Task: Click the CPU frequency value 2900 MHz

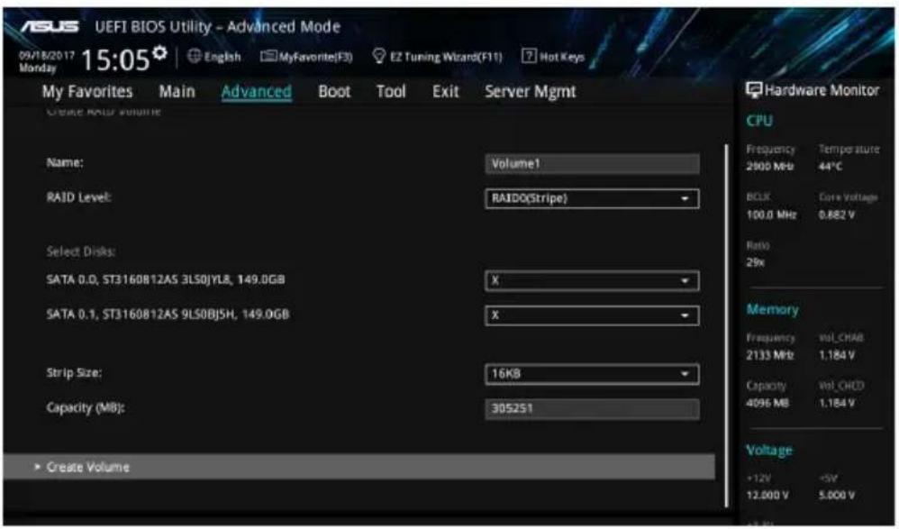Action: [x=770, y=167]
